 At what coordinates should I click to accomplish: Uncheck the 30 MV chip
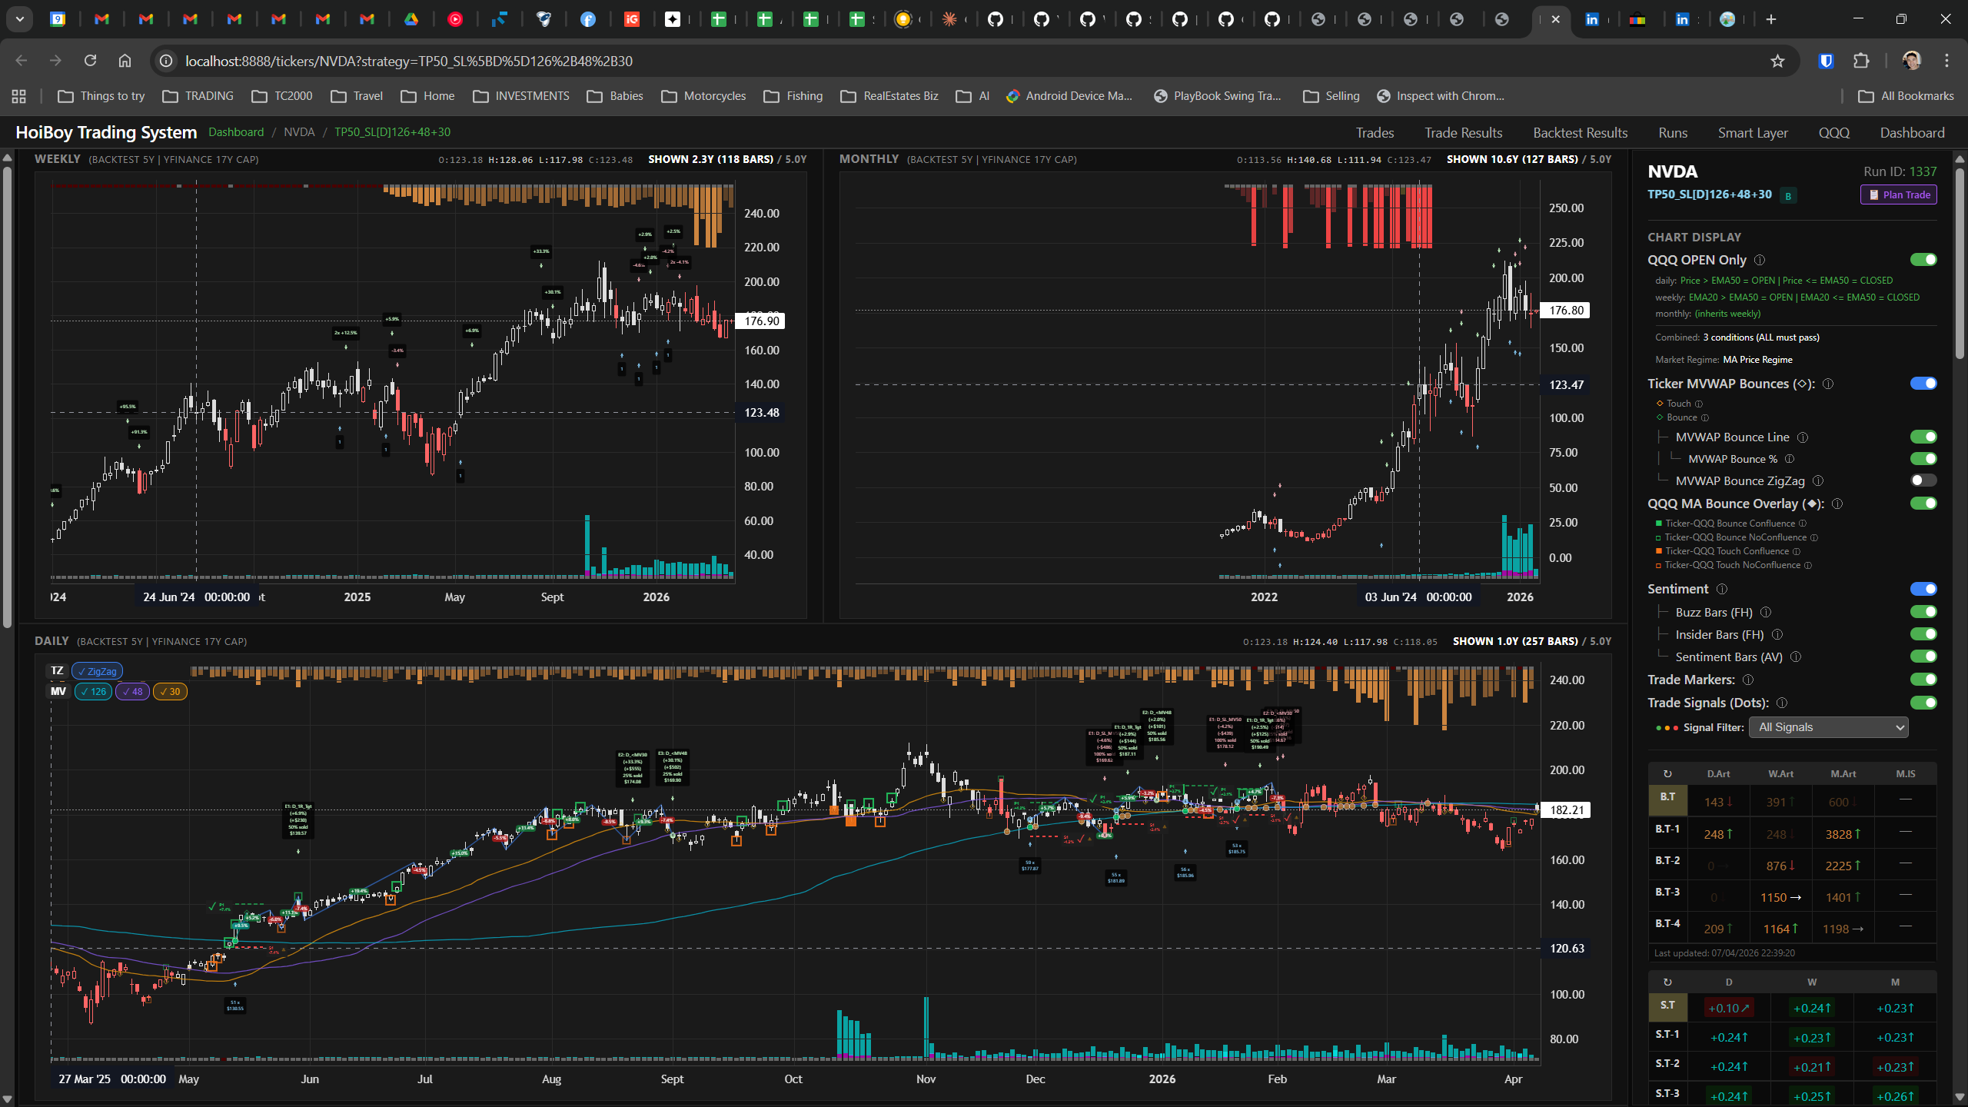[171, 692]
